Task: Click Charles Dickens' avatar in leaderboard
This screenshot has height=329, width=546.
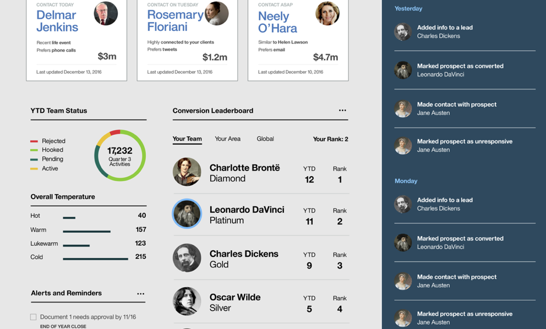Action: [x=187, y=257]
